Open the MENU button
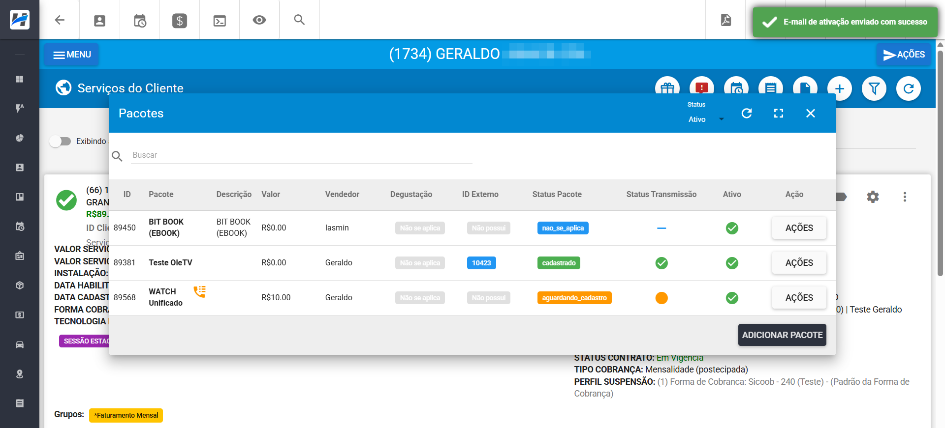Viewport: 945px width, 428px height. (72, 55)
